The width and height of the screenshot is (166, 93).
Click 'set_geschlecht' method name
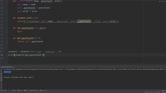(25, 28)
